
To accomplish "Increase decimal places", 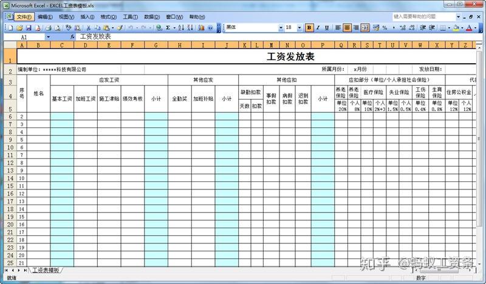I will coord(403,28).
